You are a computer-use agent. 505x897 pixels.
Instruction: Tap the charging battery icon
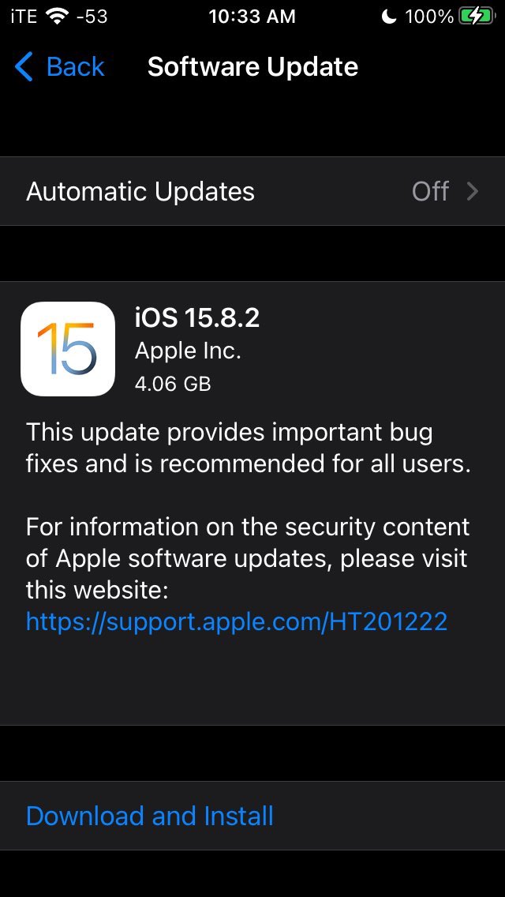[x=477, y=17]
